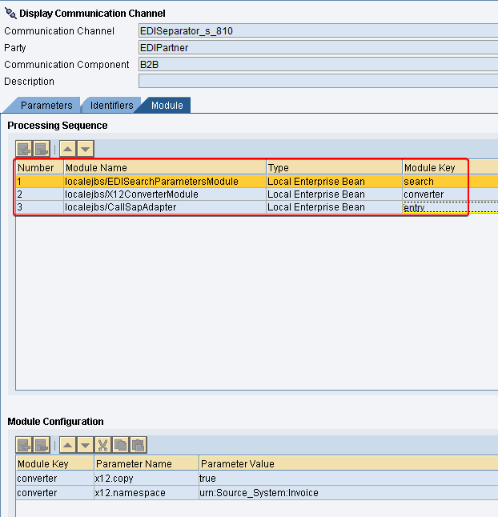This screenshot has height=517, width=498.
Task: Move parameter up in Module Configuration
Action: pyautogui.click(x=68, y=446)
